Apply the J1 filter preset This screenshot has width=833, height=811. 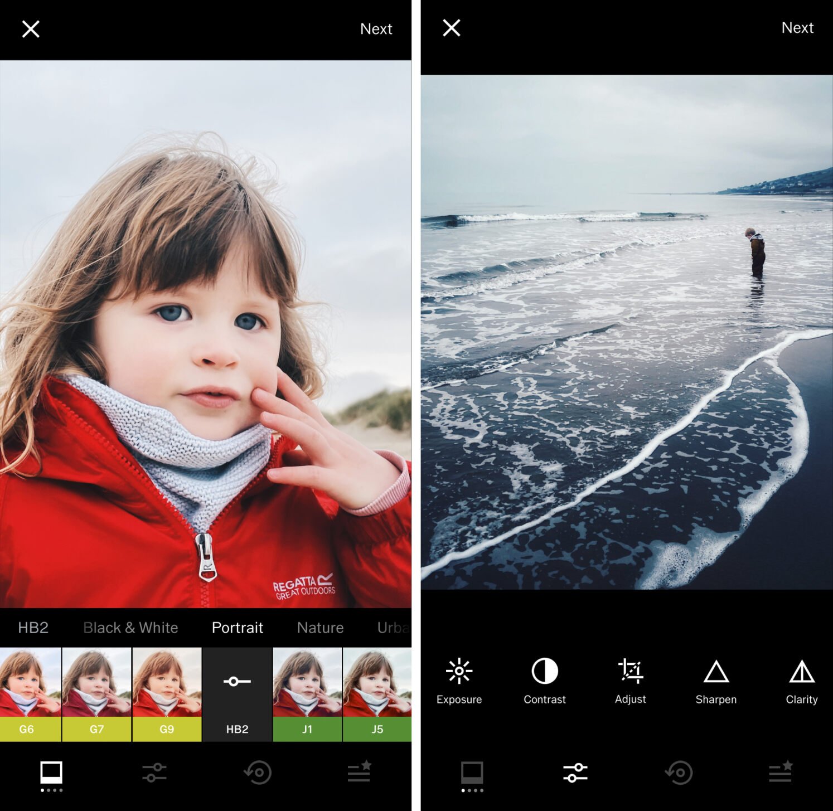307,697
